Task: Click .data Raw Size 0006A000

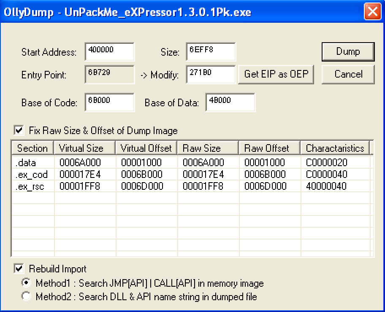Action: click(203, 162)
